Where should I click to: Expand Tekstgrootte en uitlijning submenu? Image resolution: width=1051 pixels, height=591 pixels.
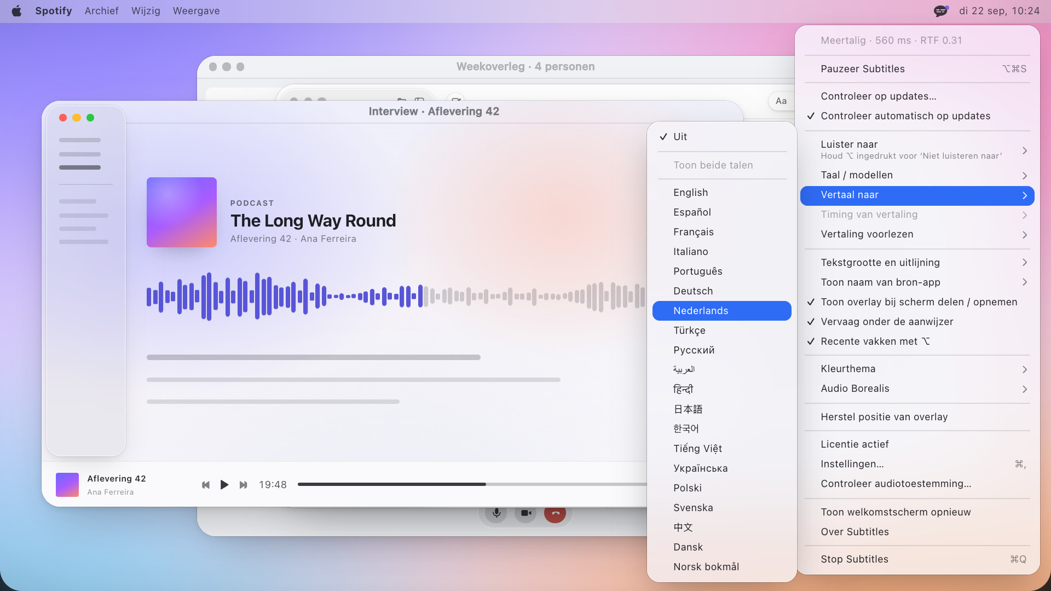pyautogui.click(x=917, y=263)
